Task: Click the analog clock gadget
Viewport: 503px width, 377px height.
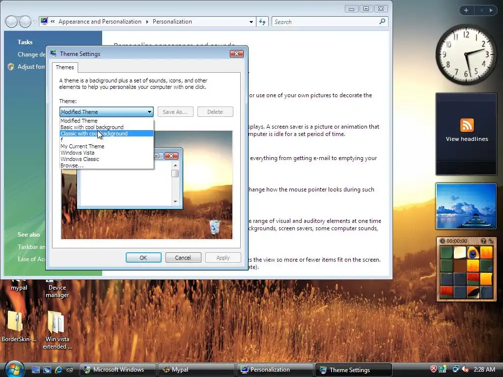Action: pyautogui.click(x=466, y=54)
